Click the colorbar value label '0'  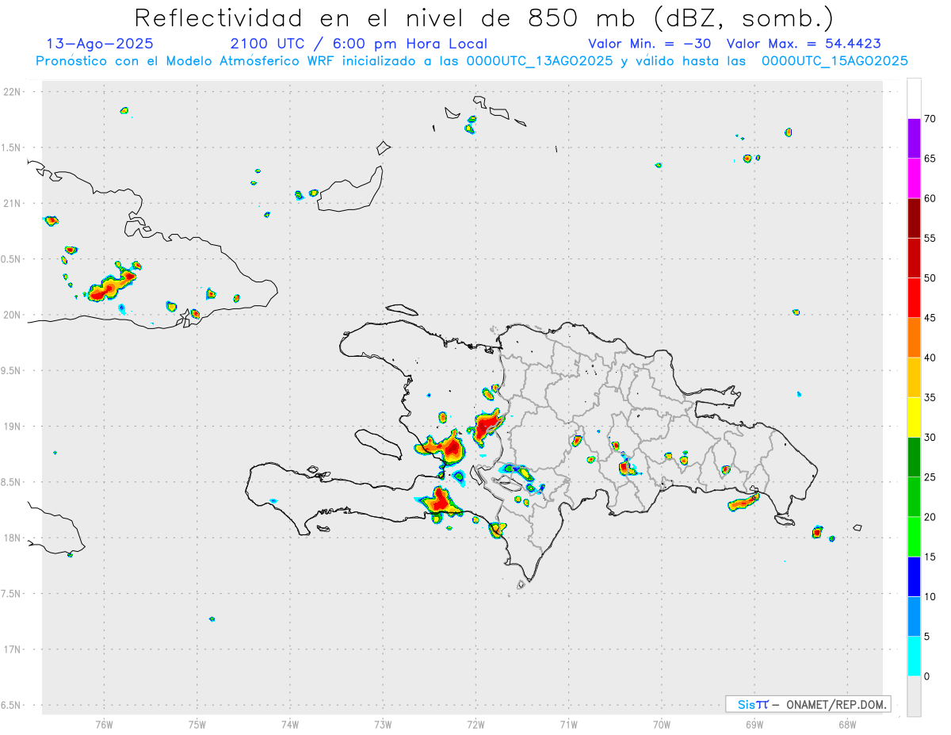927,676
